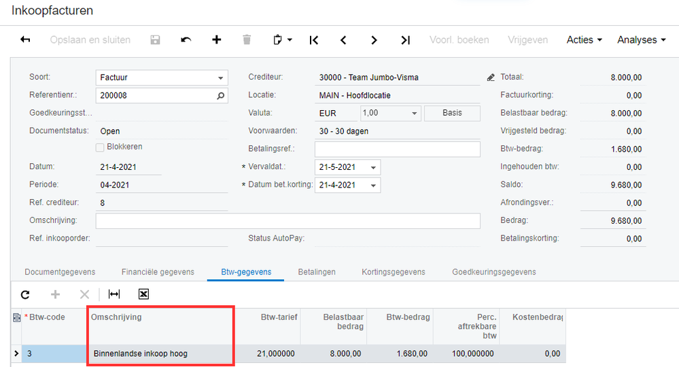This screenshot has width=679, height=367.
Task: Click Belastbaar bedrag cell 8.000,00
Action: coord(334,353)
